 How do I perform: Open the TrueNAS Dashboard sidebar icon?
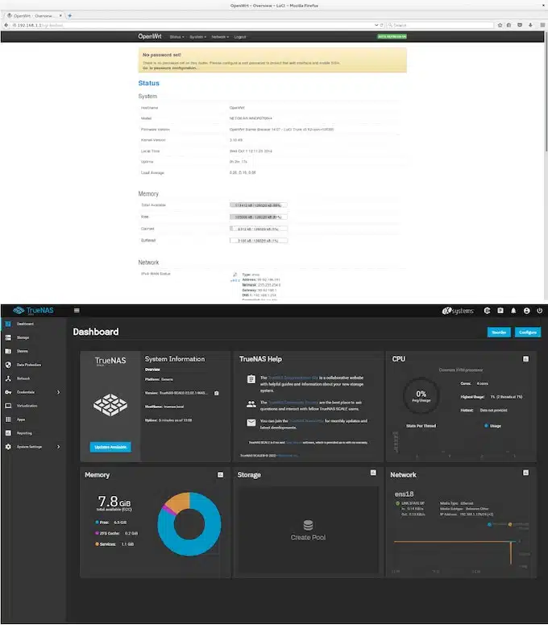[8, 324]
